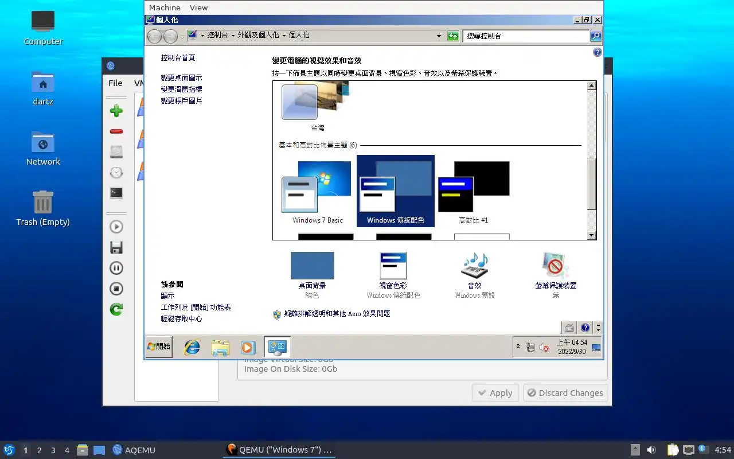The height and width of the screenshot is (459, 734).
Task: Launch Internet Explorer from Windows taskbar
Action: pyautogui.click(x=192, y=347)
